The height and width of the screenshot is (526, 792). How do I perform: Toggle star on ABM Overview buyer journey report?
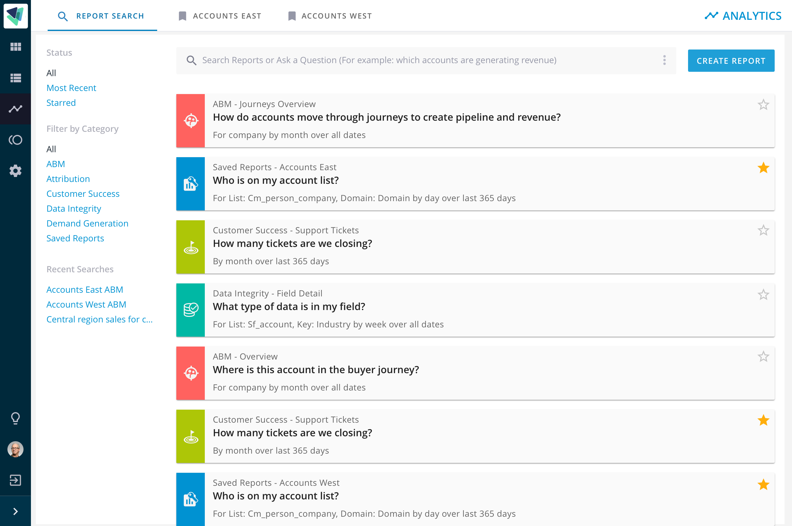[763, 357]
